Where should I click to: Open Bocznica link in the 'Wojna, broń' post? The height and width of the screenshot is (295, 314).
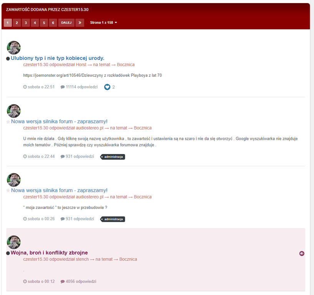[128, 259]
